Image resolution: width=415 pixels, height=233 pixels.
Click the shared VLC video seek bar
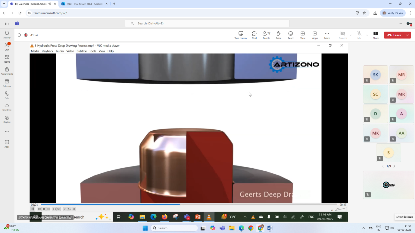(x=189, y=205)
